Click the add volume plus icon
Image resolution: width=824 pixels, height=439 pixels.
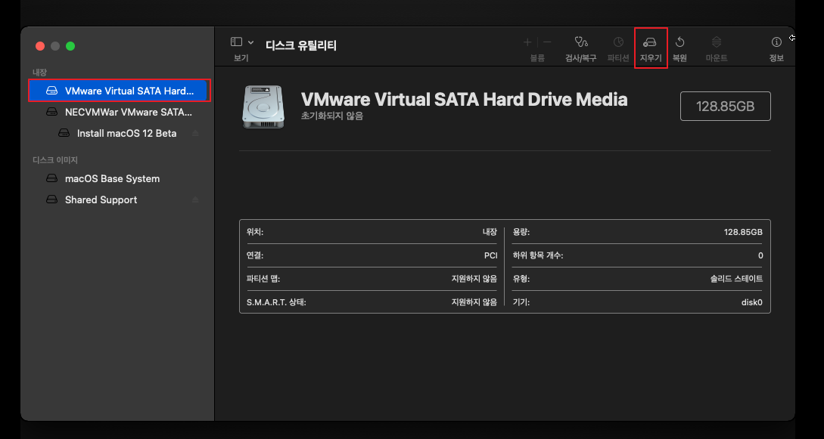coord(527,42)
